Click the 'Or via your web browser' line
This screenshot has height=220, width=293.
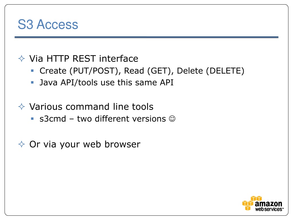coord(85,144)
